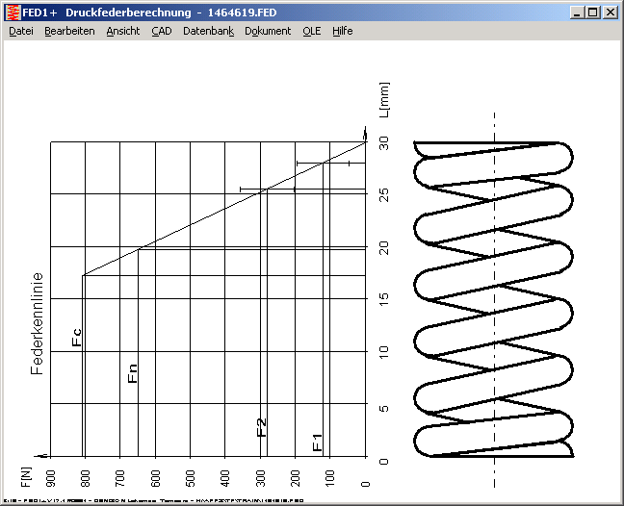Select the F2 label in the diagram

click(262, 427)
